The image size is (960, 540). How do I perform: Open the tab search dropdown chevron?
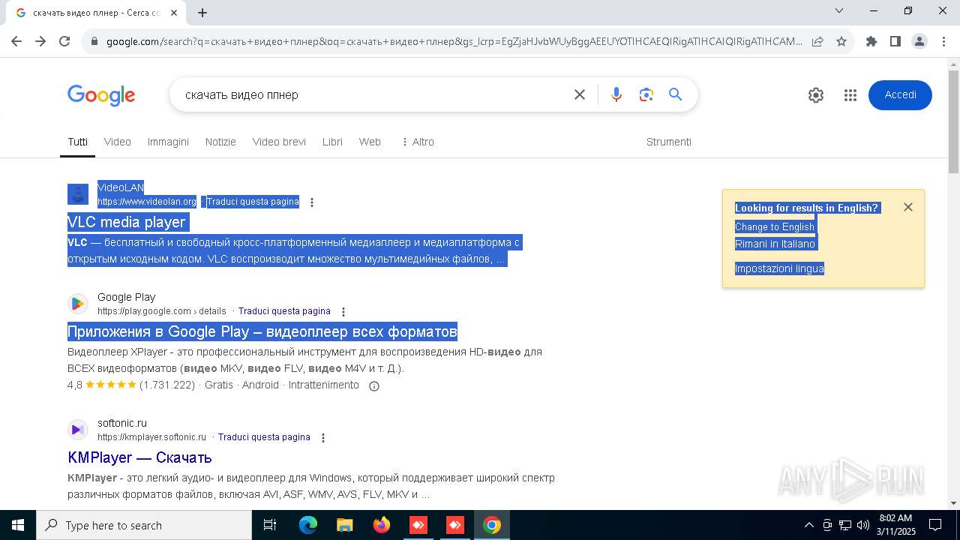(x=839, y=10)
